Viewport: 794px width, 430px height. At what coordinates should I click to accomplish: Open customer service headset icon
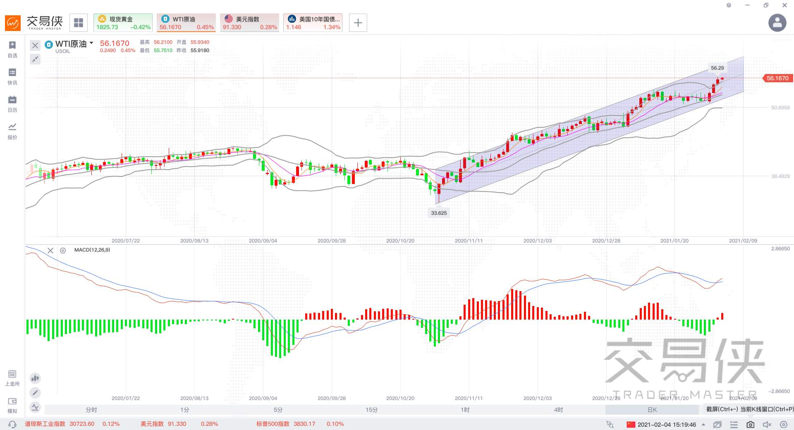coord(12,424)
